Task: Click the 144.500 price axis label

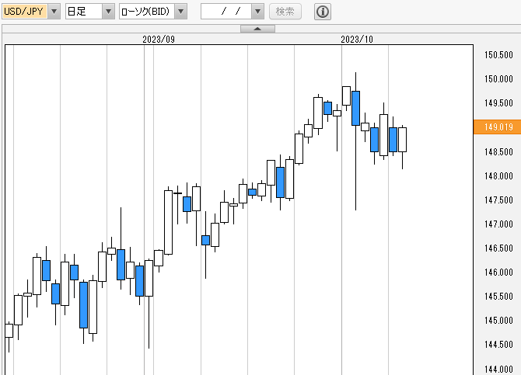Action: point(498,345)
